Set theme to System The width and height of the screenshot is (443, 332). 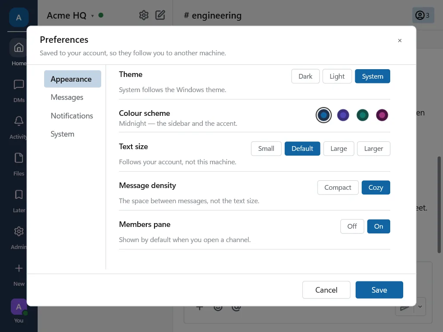pos(372,76)
